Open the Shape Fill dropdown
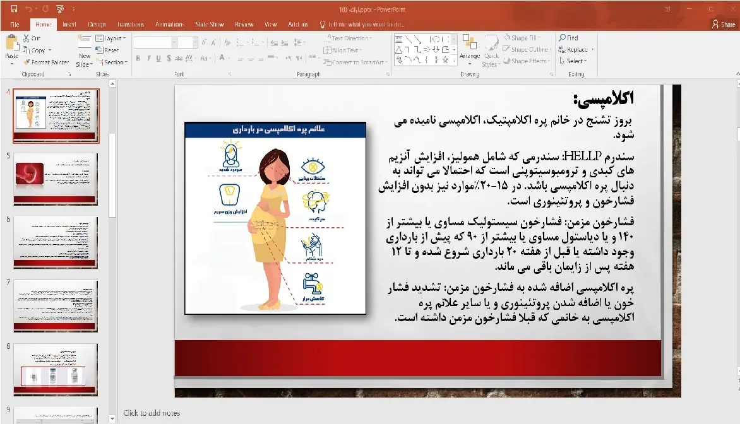Image resolution: width=740 pixels, height=424 pixels. tap(522, 38)
